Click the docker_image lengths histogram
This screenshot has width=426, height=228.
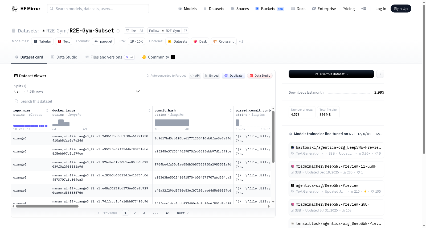click(70, 123)
